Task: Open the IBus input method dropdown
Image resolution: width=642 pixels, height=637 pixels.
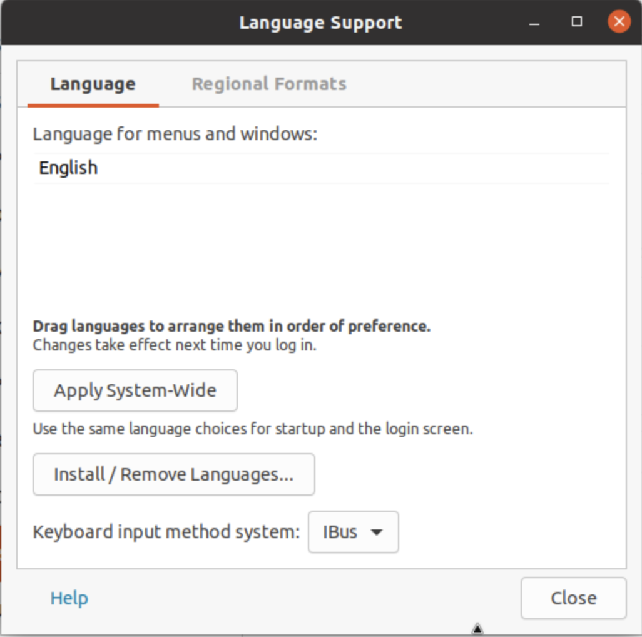Action: [353, 532]
